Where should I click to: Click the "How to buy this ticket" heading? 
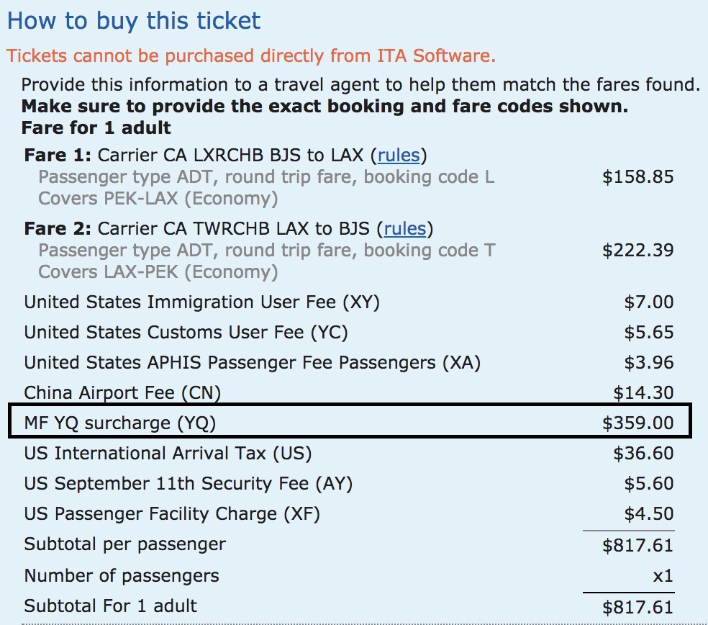pos(134,20)
